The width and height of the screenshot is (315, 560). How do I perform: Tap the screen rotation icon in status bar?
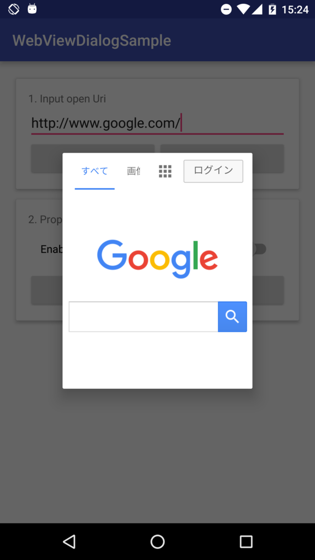(14, 9)
